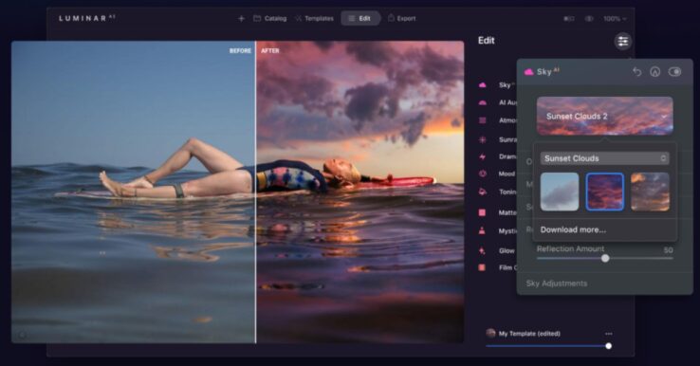Click the Export button

(402, 18)
